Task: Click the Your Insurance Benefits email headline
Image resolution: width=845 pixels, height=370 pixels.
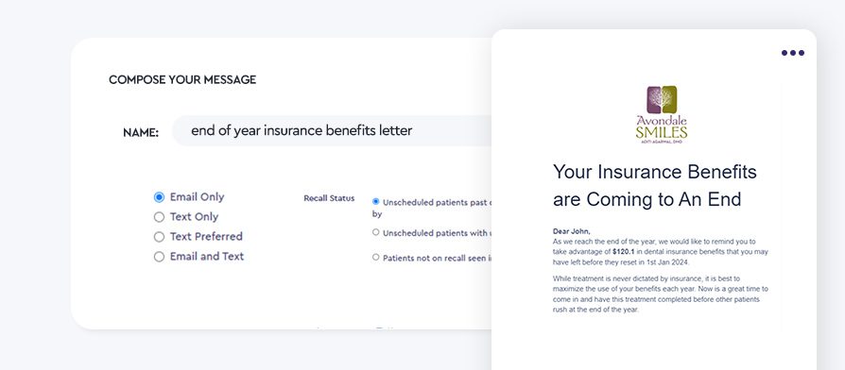Action: pyautogui.click(x=655, y=186)
